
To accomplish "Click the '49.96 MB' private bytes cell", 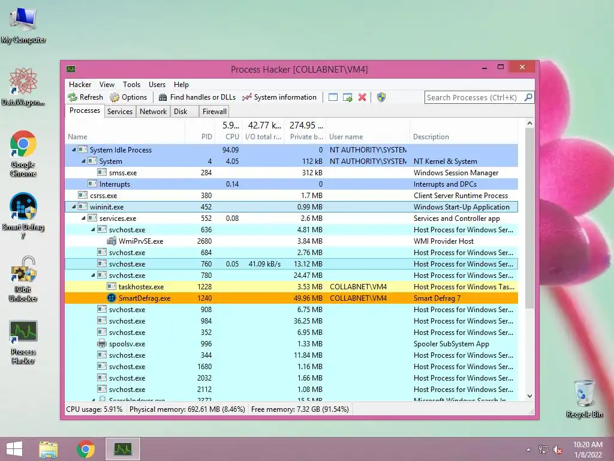I will 308,298.
